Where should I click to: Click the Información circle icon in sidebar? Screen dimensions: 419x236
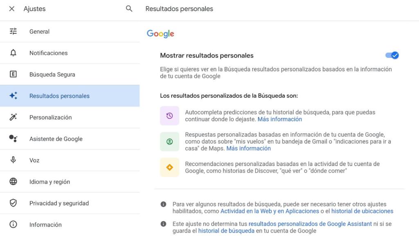click(13, 224)
